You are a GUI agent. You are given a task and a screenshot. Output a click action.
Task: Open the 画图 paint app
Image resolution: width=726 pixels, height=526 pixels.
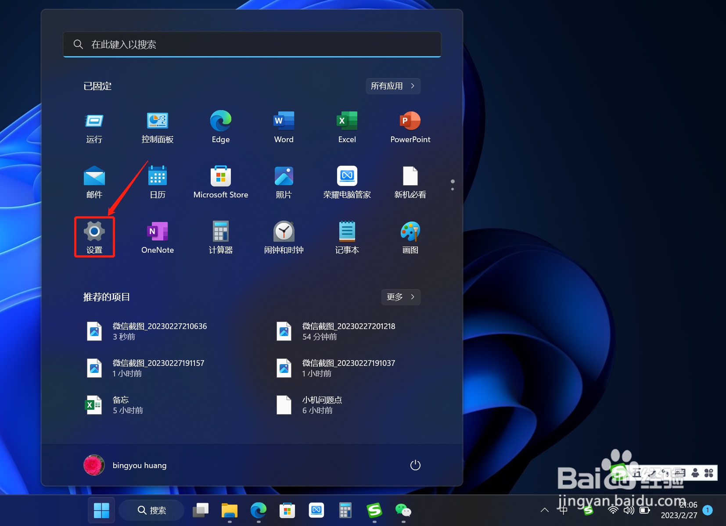click(x=410, y=238)
